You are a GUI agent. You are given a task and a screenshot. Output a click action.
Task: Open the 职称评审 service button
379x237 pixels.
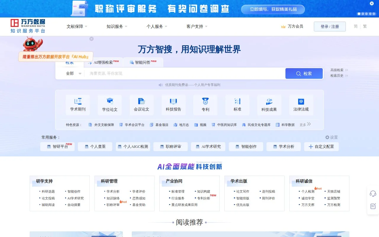tap(171, 147)
